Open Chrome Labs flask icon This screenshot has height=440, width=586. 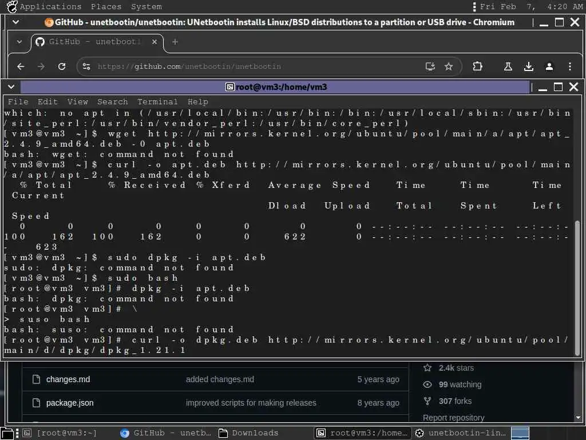[x=508, y=66]
